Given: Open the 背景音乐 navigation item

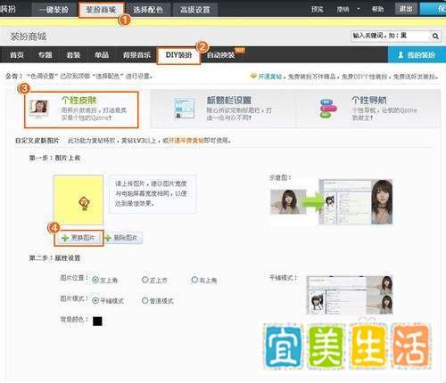Looking at the screenshot, I should click(x=136, y=55).
